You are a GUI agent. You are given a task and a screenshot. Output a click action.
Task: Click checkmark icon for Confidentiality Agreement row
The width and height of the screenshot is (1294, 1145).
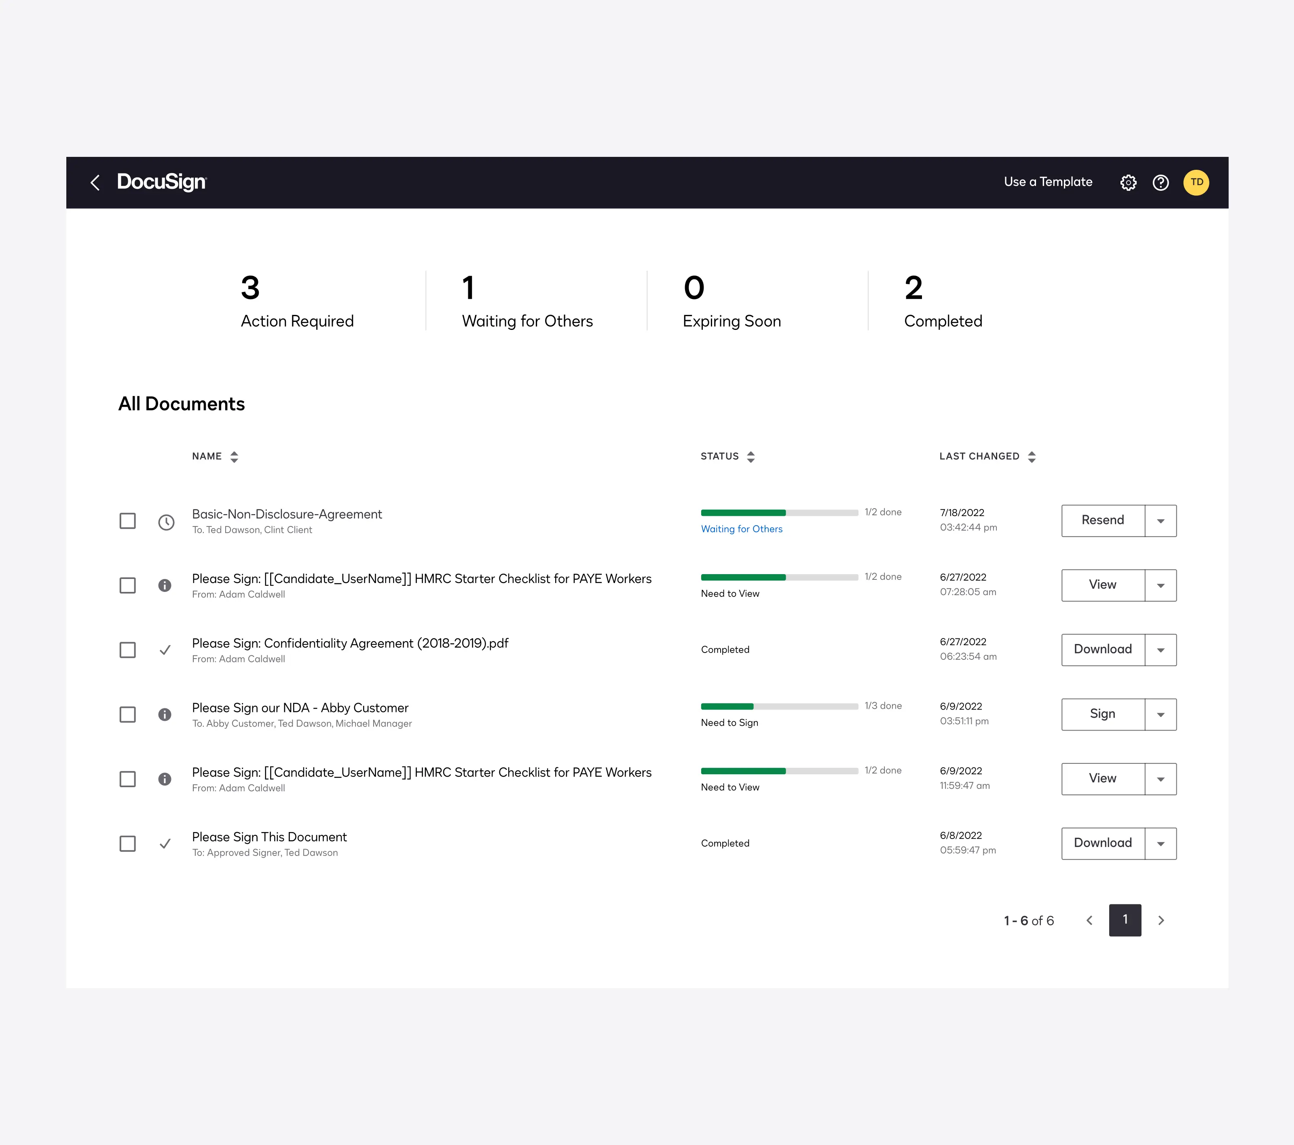[165, 650]
